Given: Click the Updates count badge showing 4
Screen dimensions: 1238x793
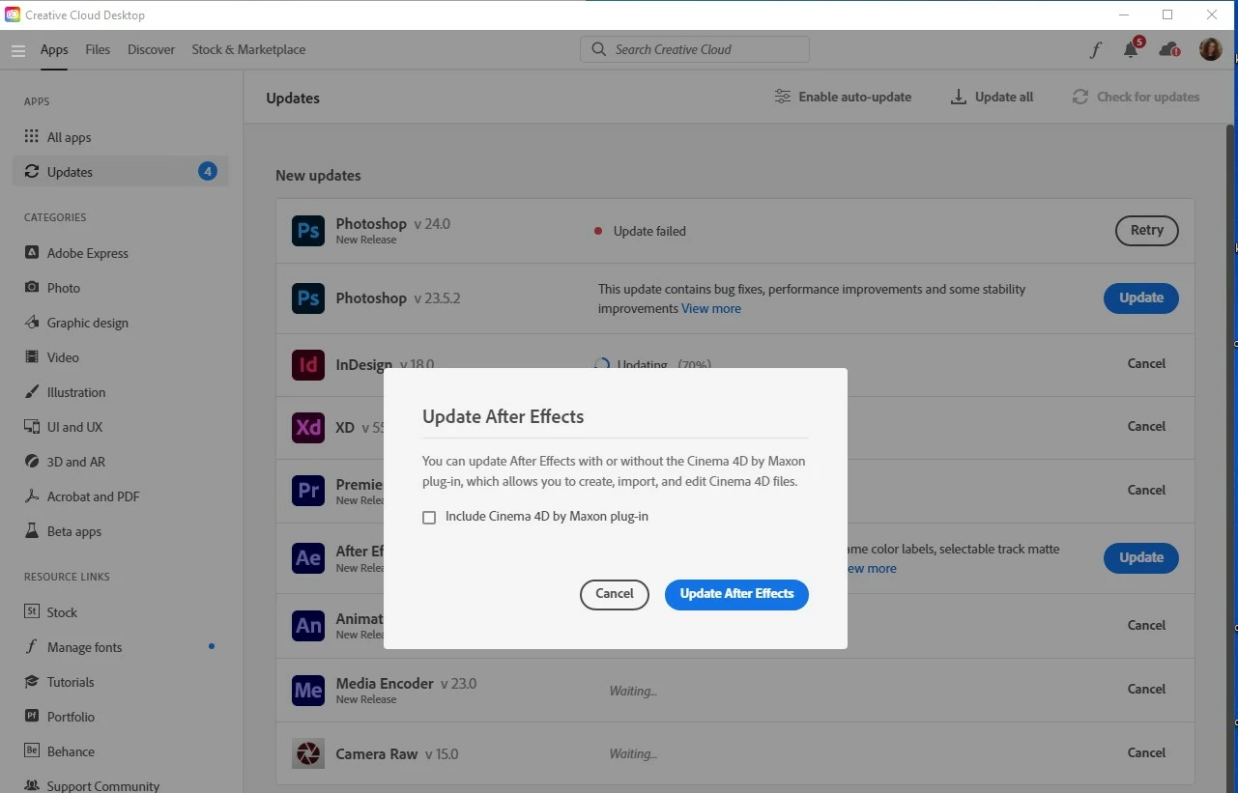Looking at the screenshot, I should click(208, 172).
